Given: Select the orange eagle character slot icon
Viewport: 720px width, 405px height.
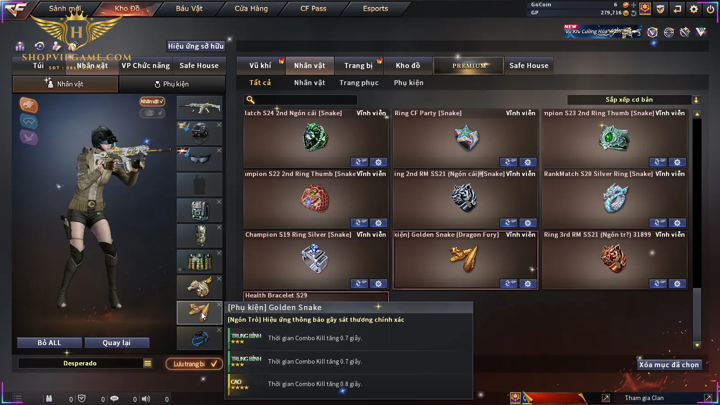Looking at the screenshot, I should pos(28,105).
